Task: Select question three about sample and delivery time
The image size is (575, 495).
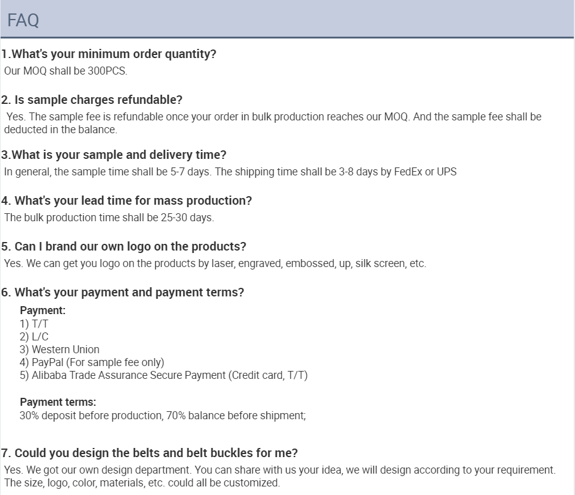Action: 114,155
